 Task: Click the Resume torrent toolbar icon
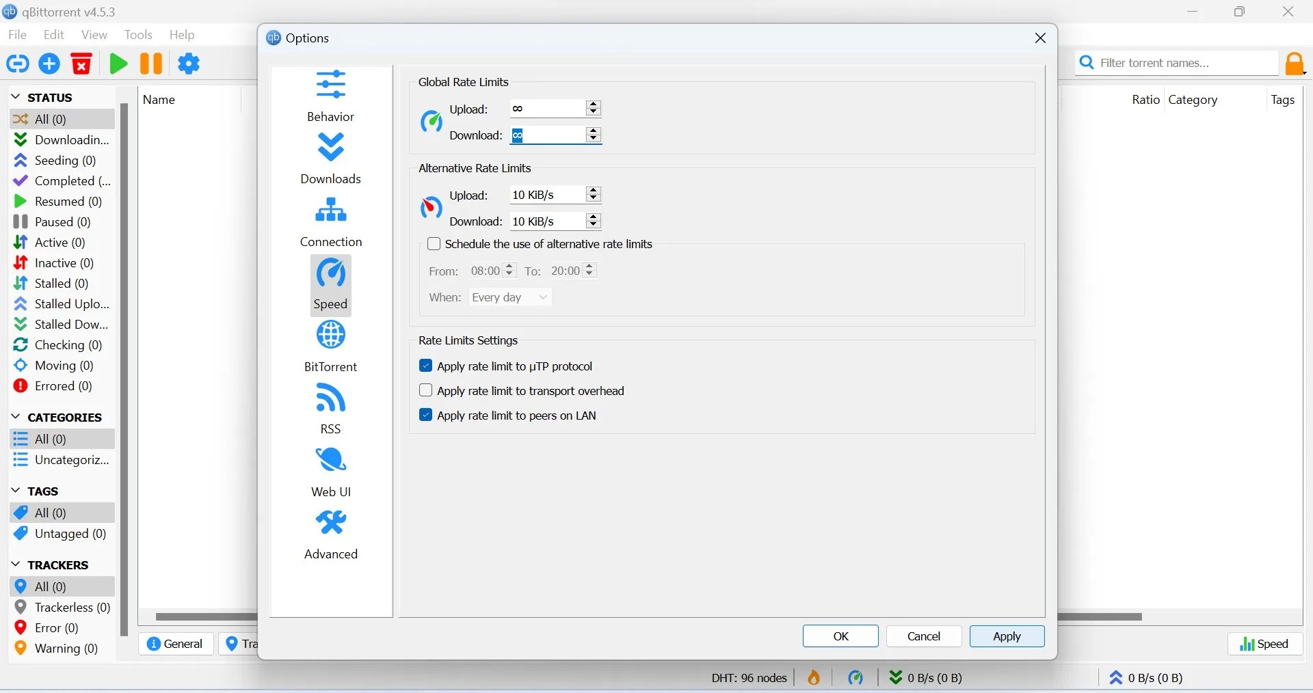(118, 64)
